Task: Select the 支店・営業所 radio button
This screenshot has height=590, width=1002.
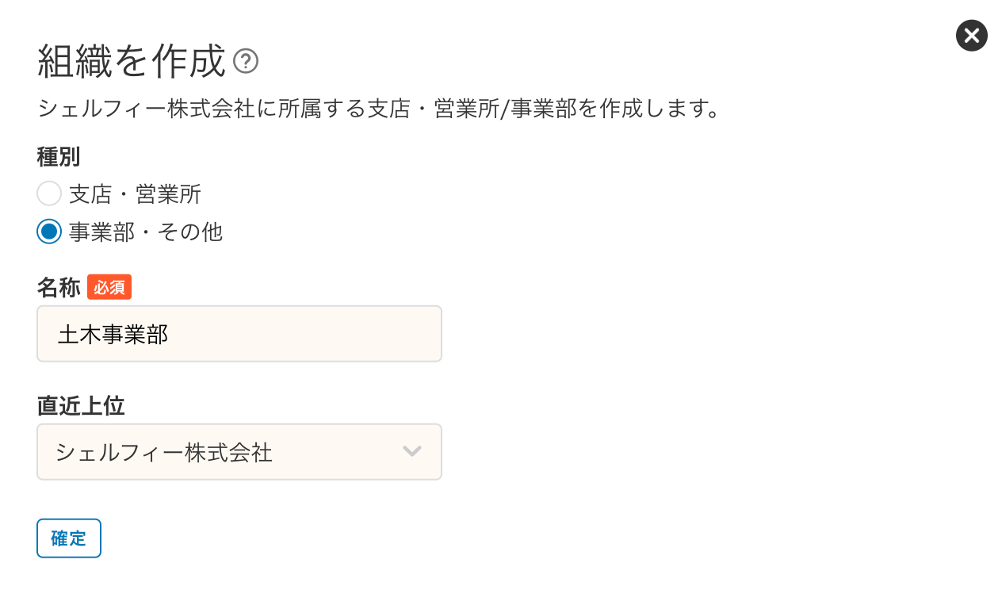Action: 49,193
